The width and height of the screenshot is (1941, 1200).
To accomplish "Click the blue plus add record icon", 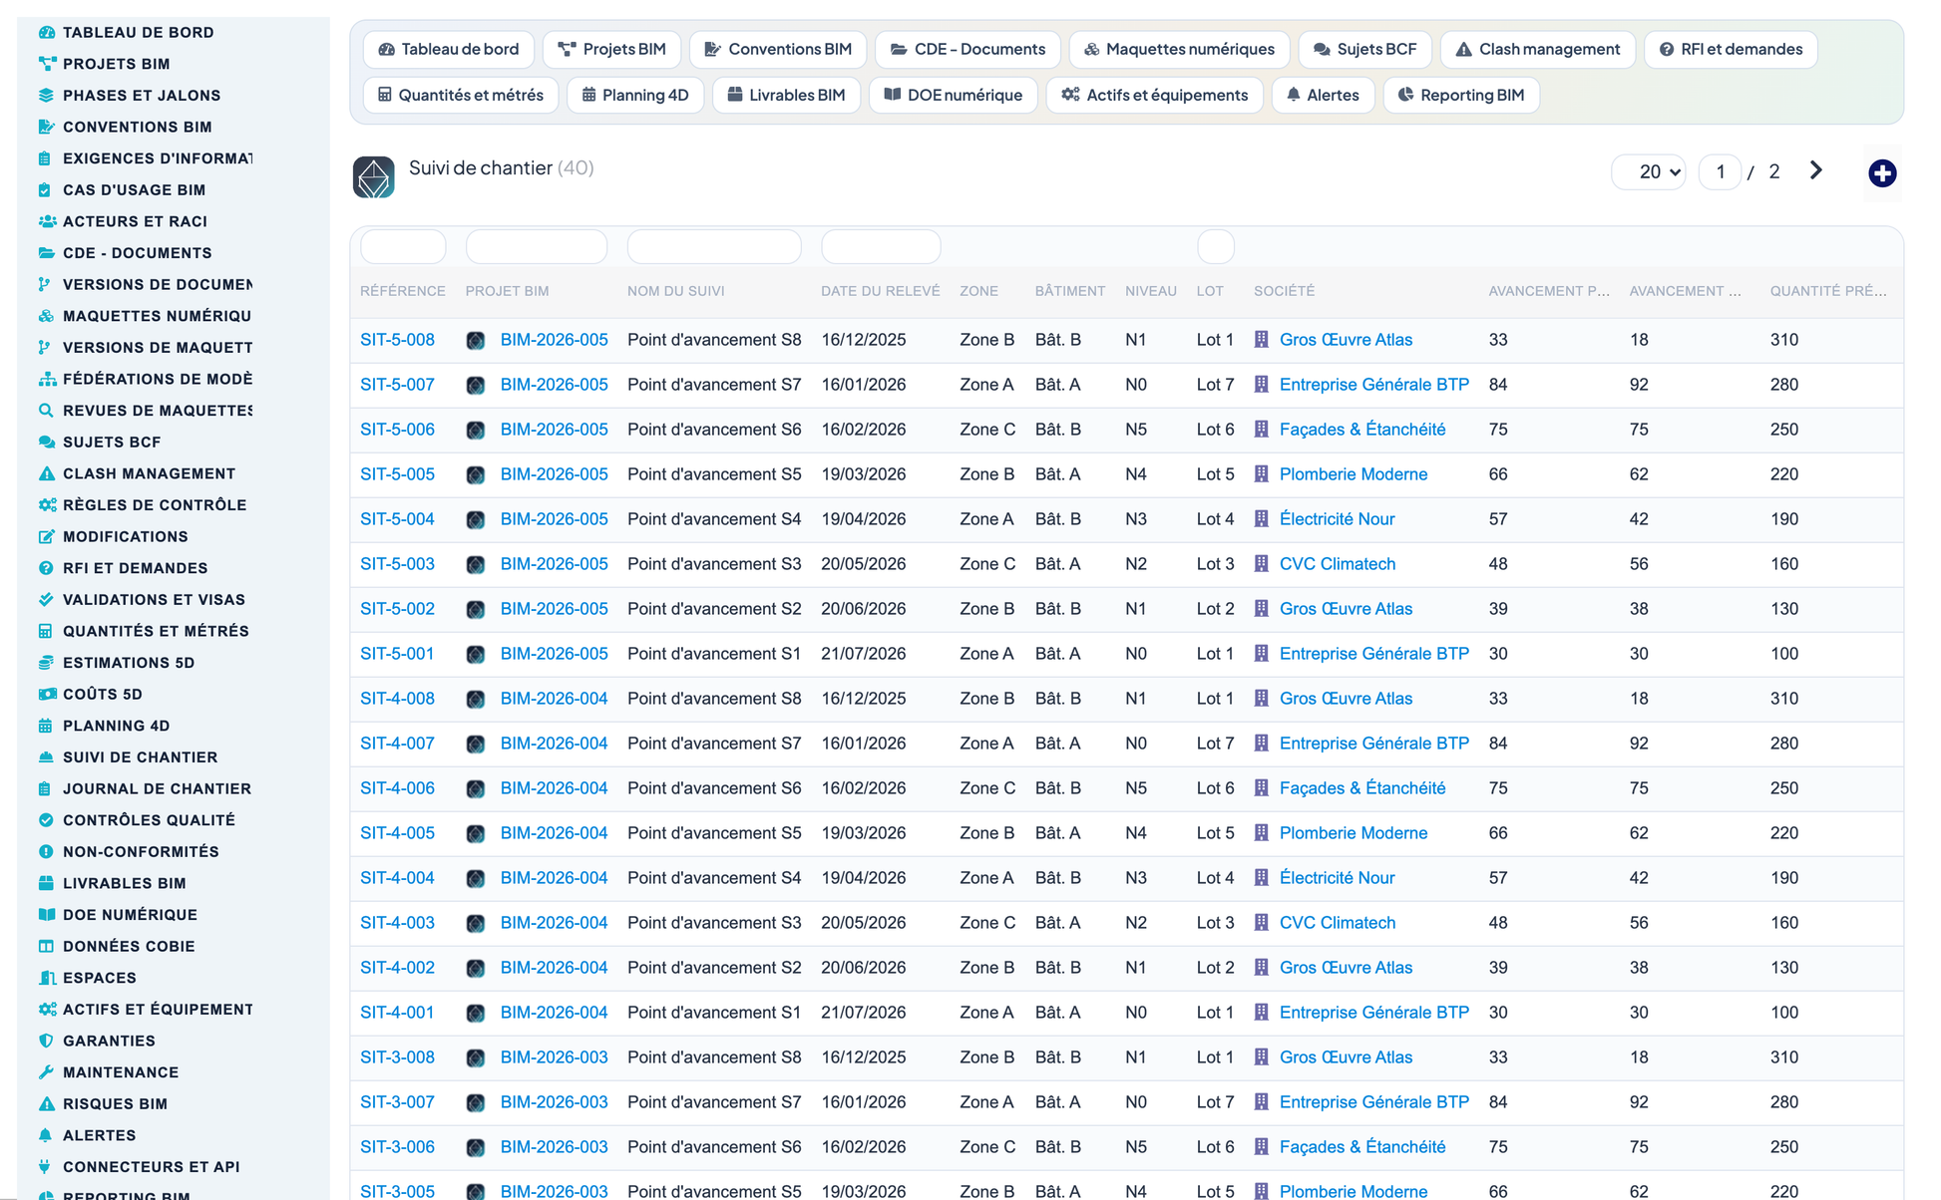I will coord(1882,172).
